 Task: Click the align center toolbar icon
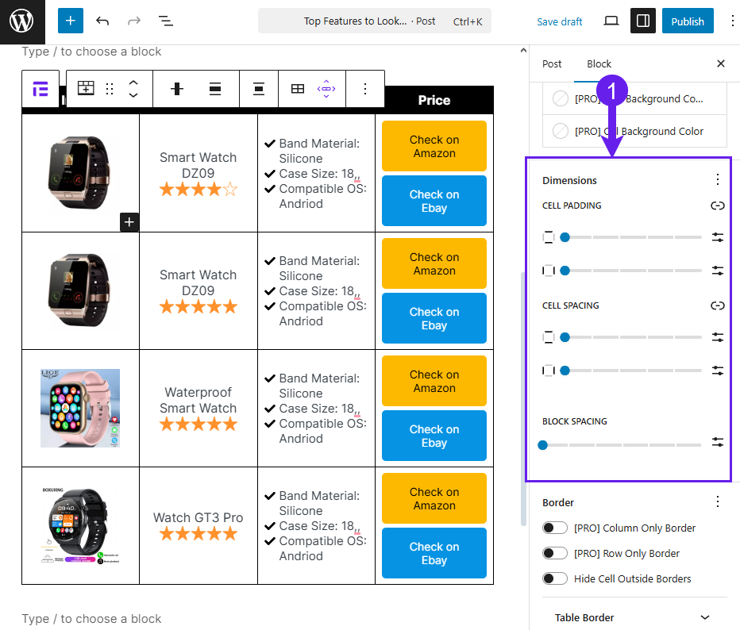[x=259, y=89]
